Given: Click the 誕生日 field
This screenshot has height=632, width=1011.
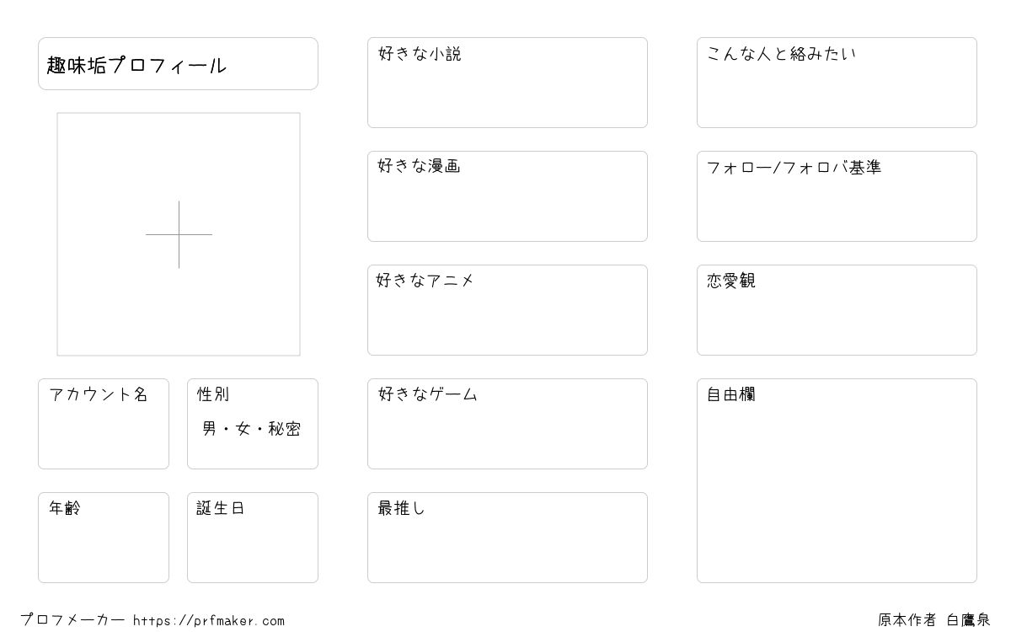Looking at the screenshot, I should (x=253, y=538).
